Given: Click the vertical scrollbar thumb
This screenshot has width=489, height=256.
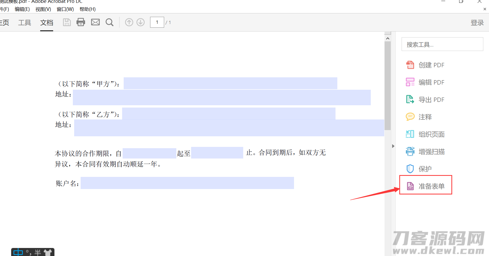Looking at the screenshot, I should tap(388, 86).
